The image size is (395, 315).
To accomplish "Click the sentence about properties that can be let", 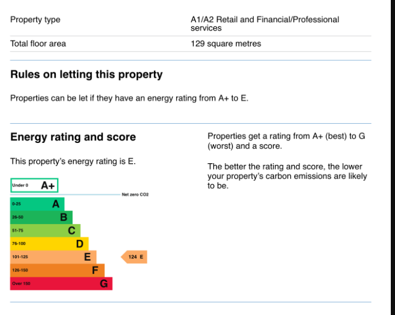I will point(129,98).
